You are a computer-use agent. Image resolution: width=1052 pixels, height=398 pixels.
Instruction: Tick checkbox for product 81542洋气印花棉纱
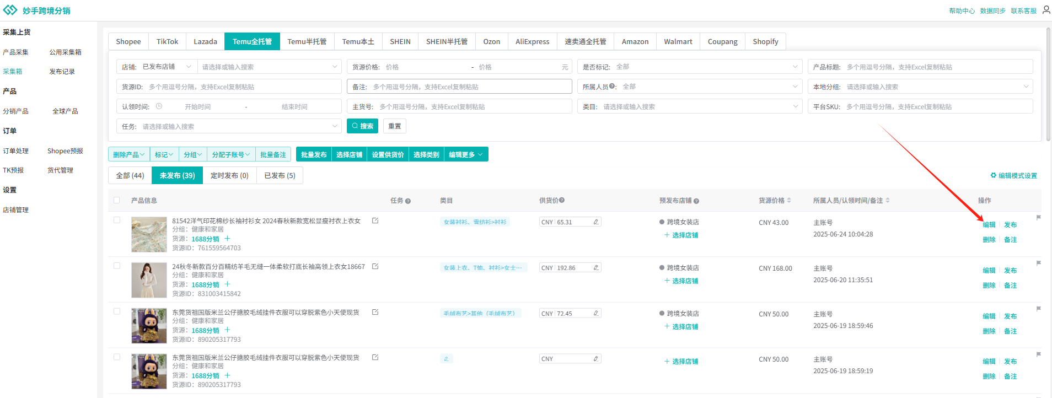(116, 220)
